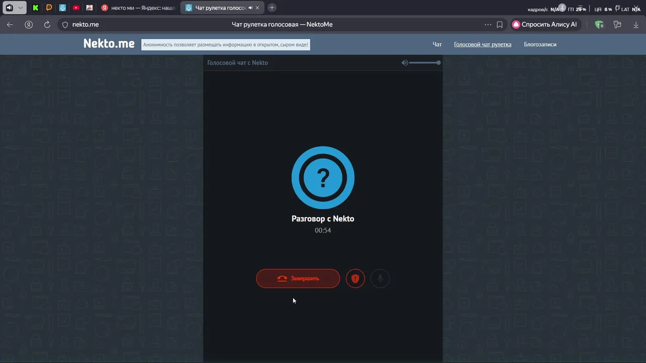Mute sound with the speaker volume icon

click(x=405, y=63)
